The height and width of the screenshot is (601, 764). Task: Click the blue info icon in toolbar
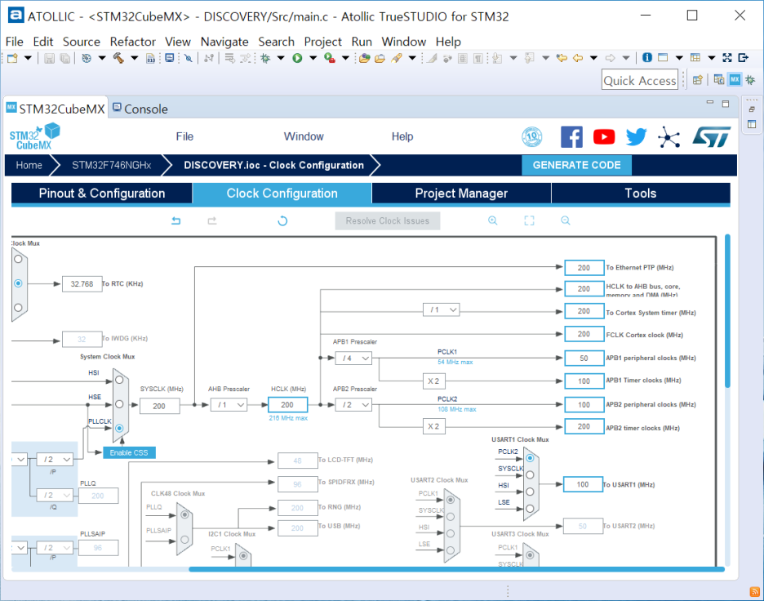(647, 57)
